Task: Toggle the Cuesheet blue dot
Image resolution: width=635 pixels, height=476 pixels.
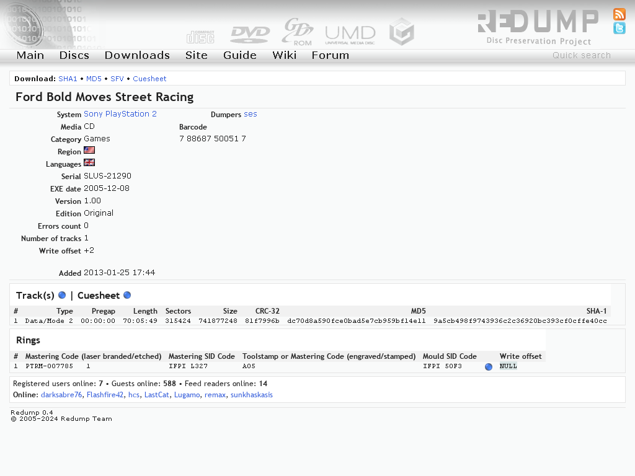Action: pyautogui.click(x=127, y=295)
